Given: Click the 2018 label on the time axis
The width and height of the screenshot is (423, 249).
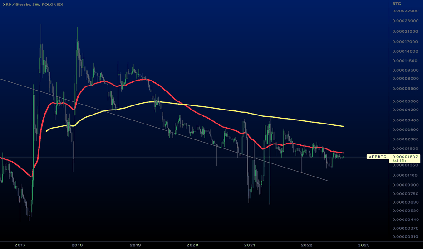Looking at the screenshot, I should pos(77,245).
